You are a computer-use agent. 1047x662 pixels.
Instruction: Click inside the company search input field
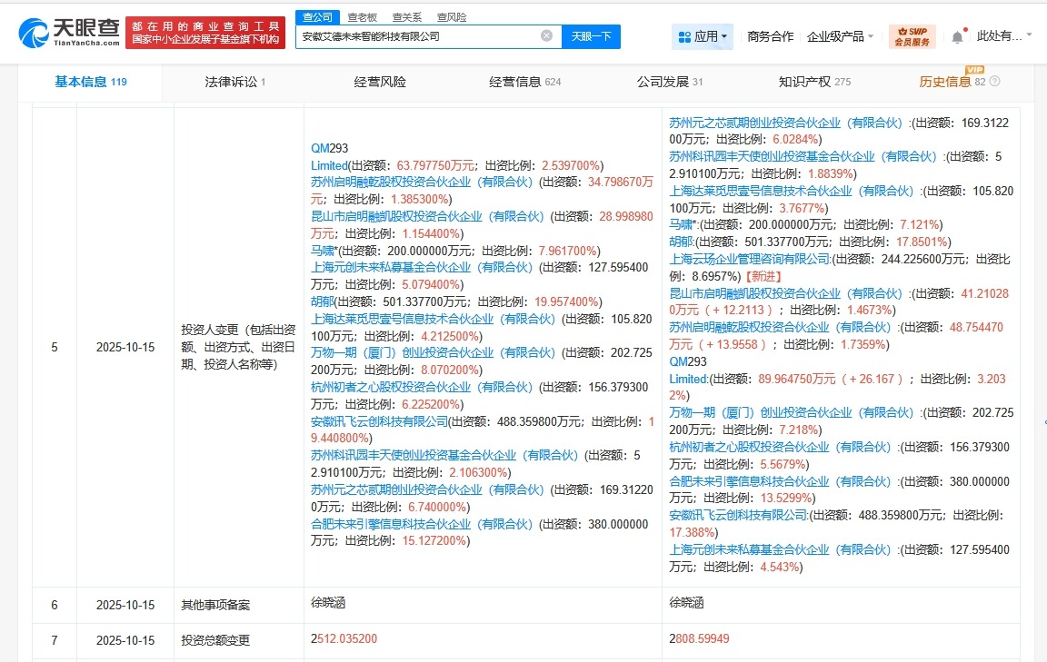[418, 35]
